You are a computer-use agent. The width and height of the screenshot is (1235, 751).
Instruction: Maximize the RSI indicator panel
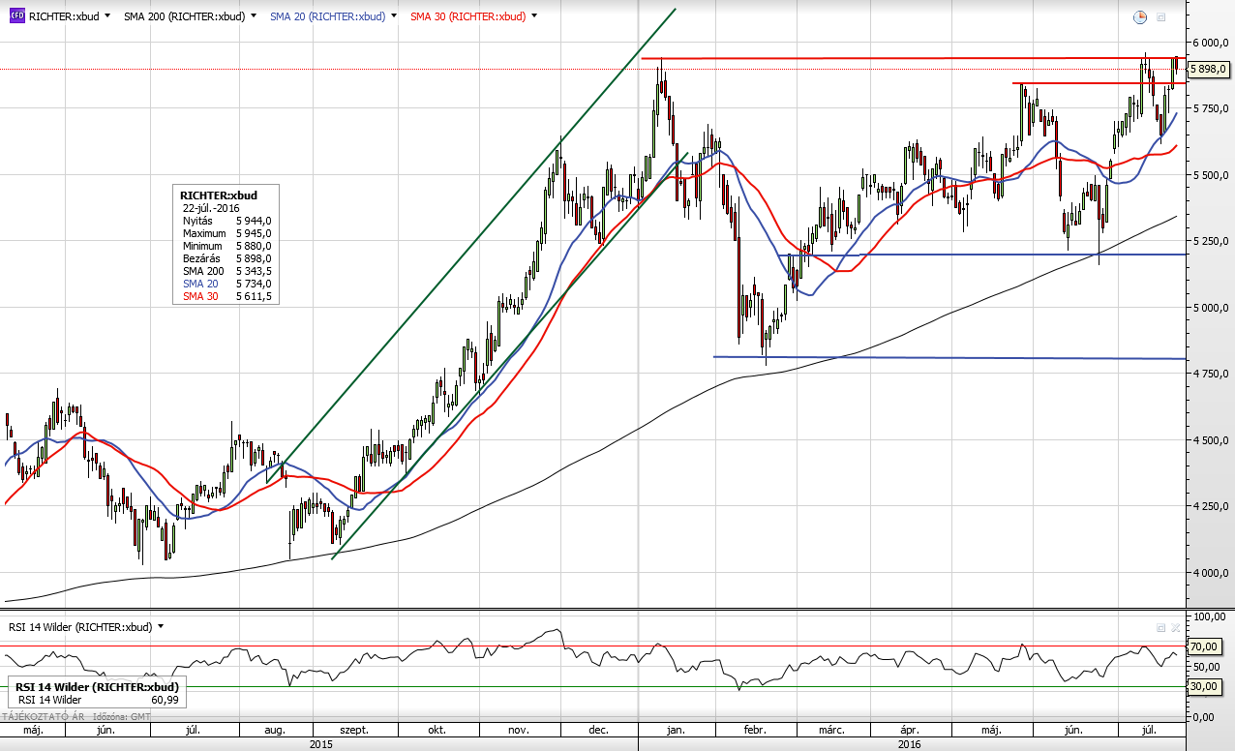[1161, 627]
